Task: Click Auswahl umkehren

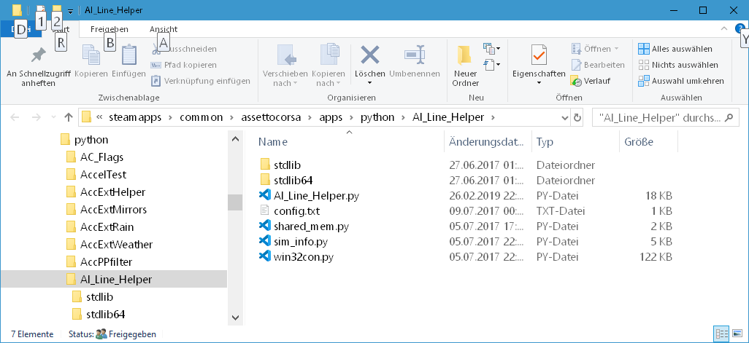Action: click(x=681, y=81)
